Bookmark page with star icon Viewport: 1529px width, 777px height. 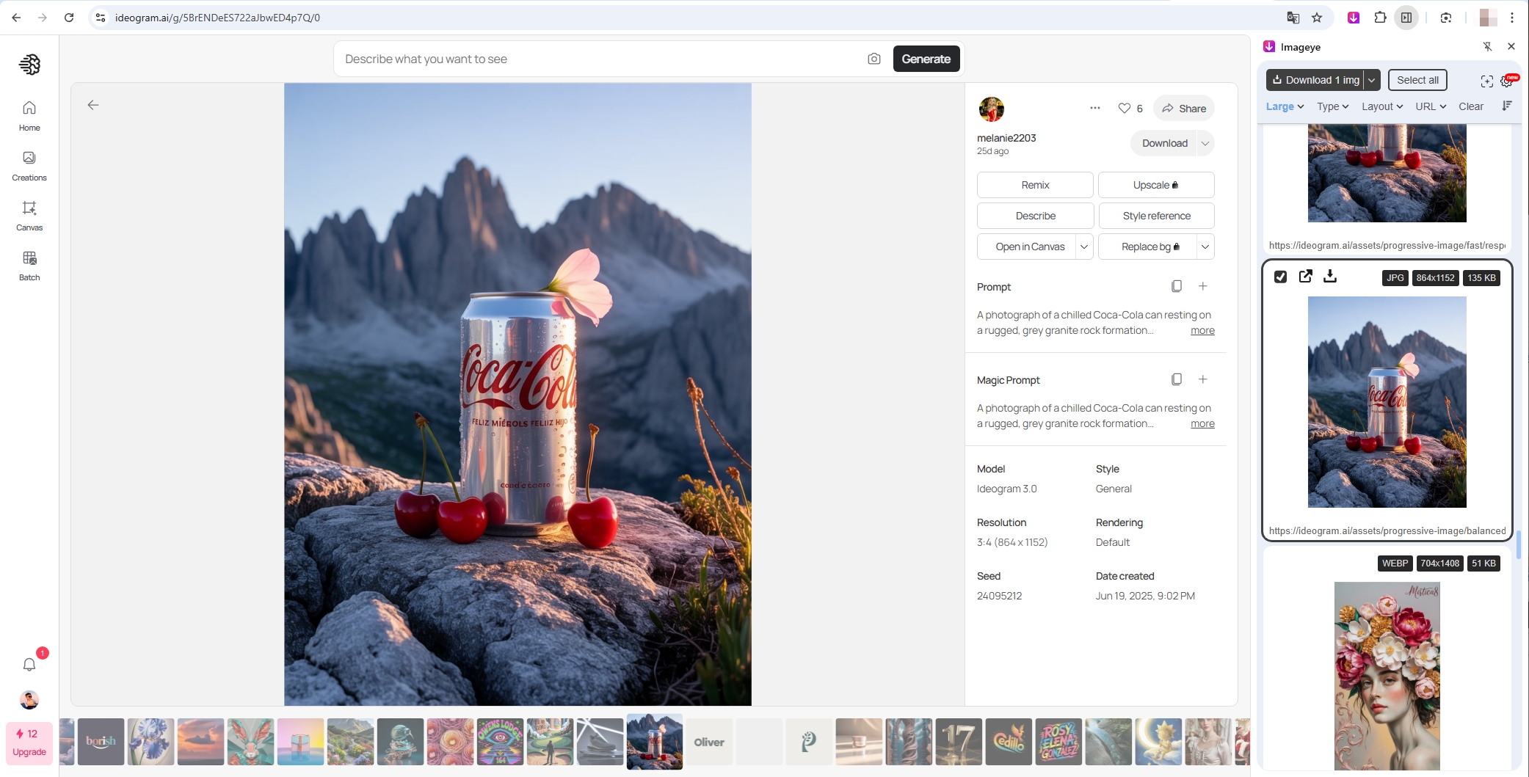coord(1317,18)
